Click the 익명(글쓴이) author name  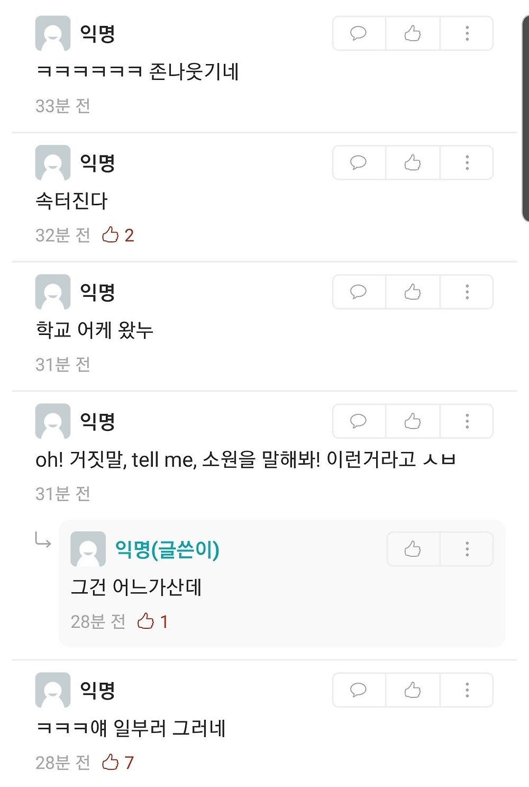coord(167,549)
